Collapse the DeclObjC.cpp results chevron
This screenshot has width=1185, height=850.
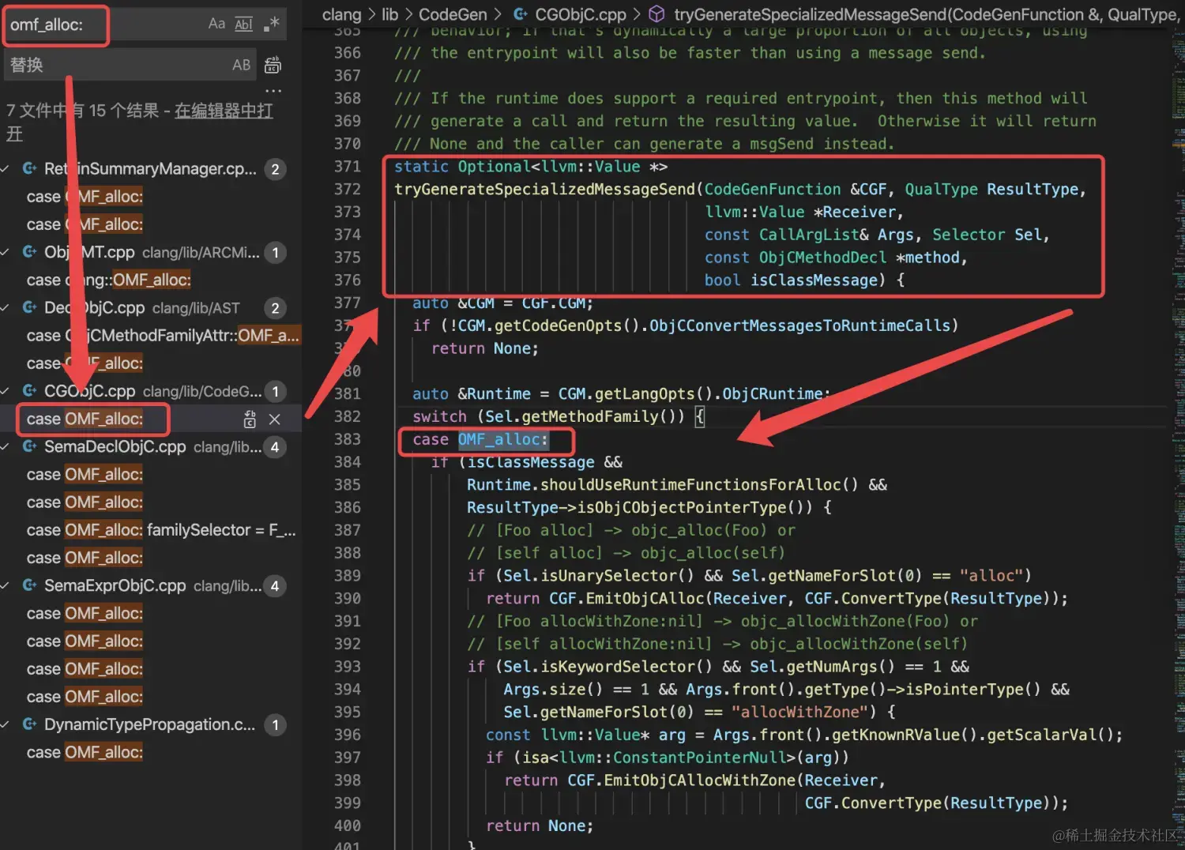point(6,308)
